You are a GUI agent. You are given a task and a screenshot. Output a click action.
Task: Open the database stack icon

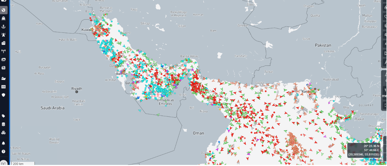click(x=4, y=124)
